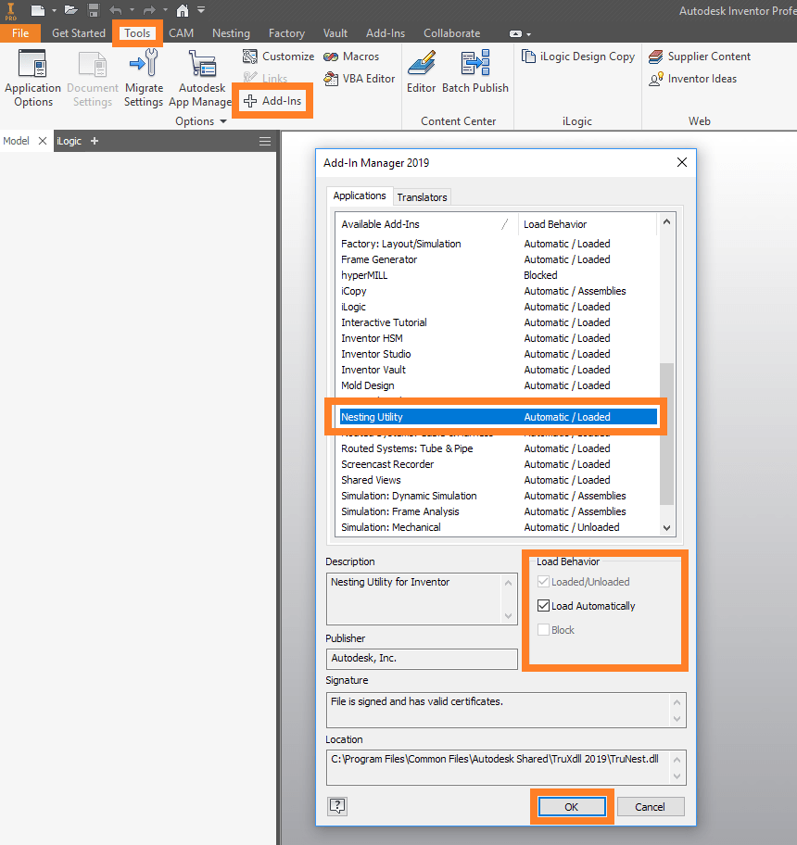Open Application Options
This screenshot has width=797, height=845.
32,79
